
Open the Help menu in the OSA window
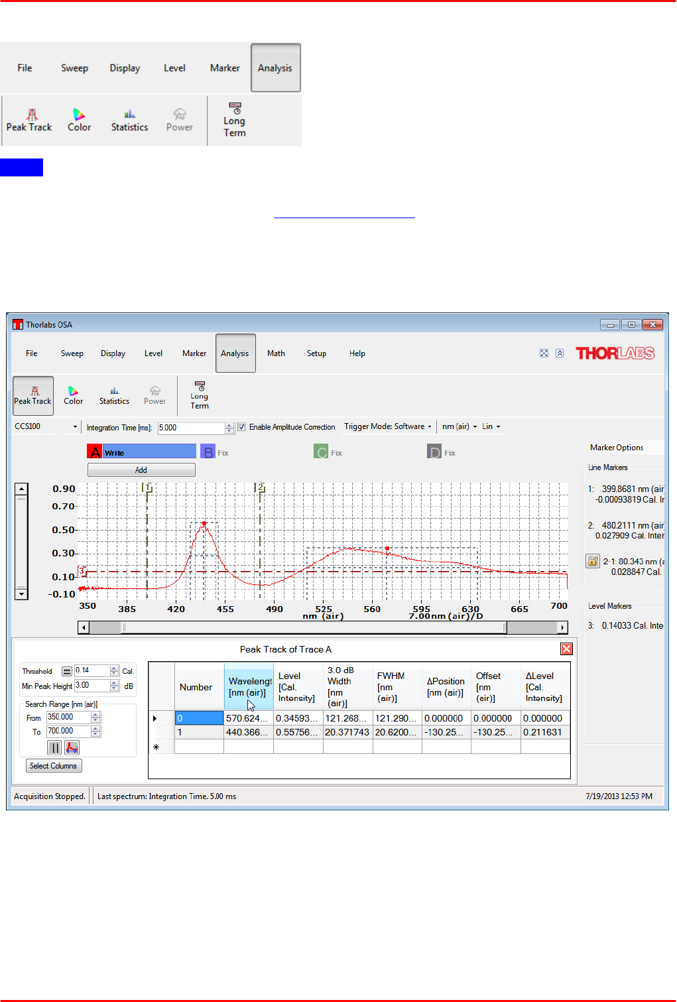click(357, 353)
